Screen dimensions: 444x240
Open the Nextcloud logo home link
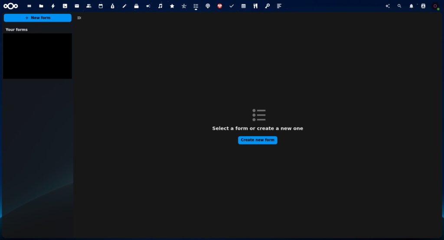click(x=11, y=6)
